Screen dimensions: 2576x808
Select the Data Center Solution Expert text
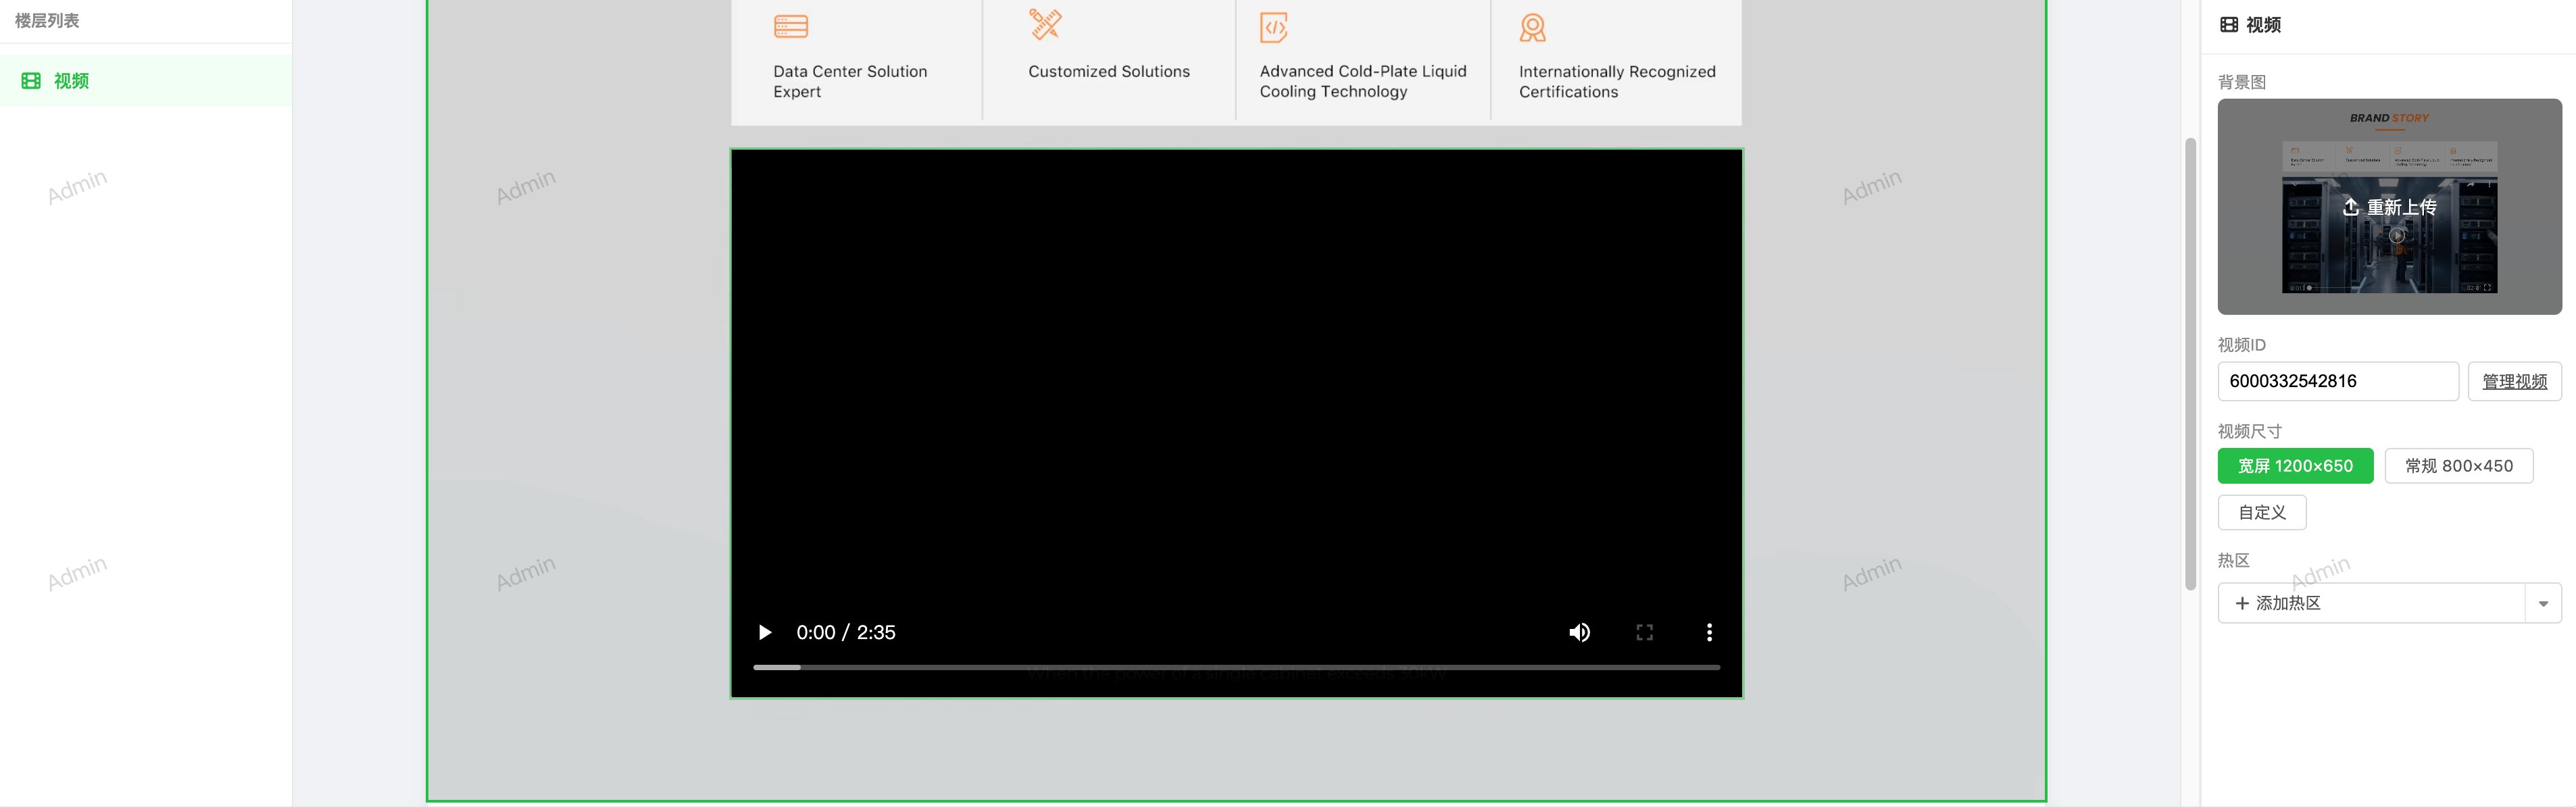pos(850,81)
